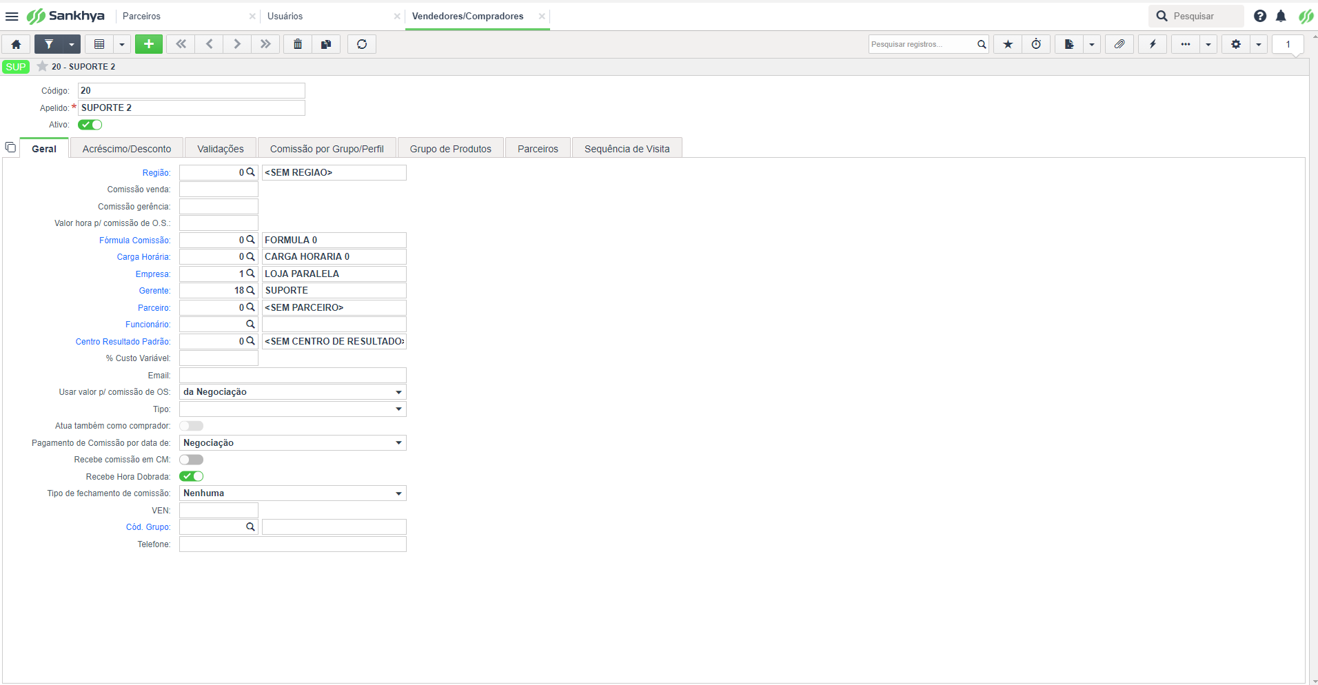Jump to last record

265,44
